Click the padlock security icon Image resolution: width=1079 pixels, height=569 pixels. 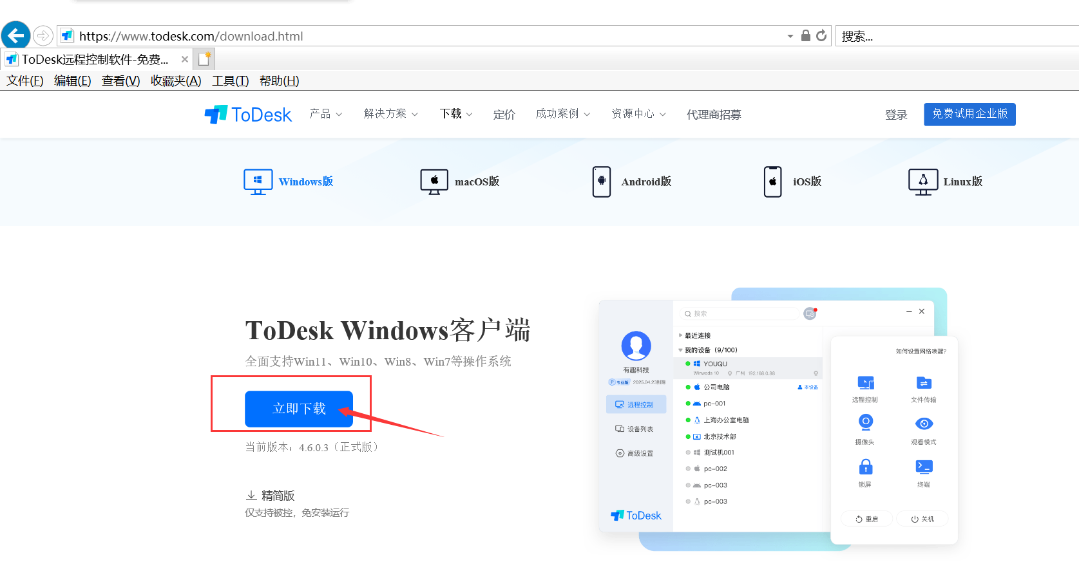coord(805,35)
